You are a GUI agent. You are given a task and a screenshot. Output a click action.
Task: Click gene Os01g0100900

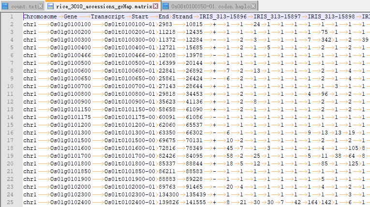click(x=70, y=102)
